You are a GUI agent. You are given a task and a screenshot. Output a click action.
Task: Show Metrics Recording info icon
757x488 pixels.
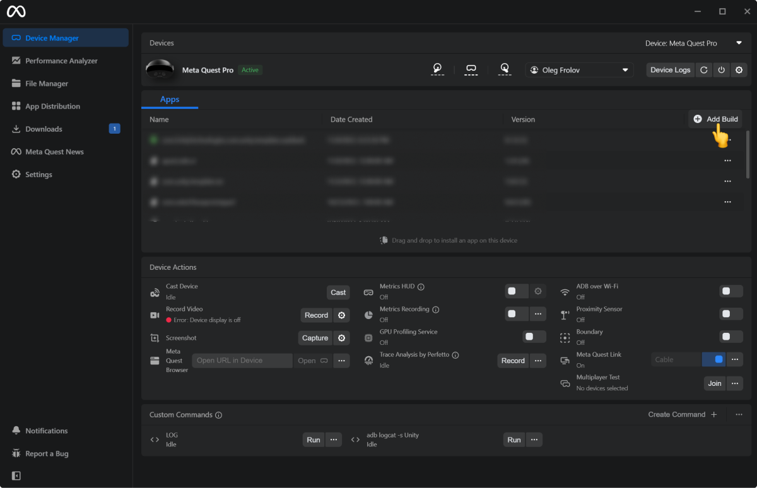435,310
